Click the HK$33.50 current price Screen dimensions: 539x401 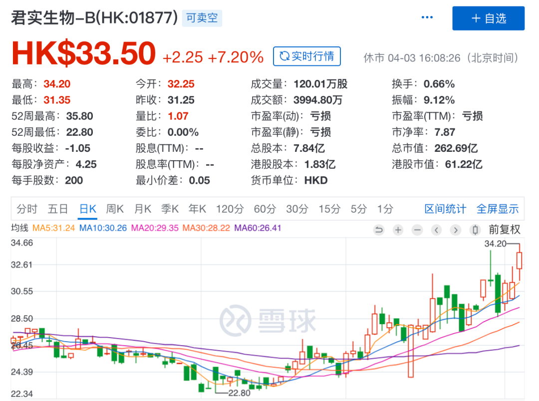point(83,53)
